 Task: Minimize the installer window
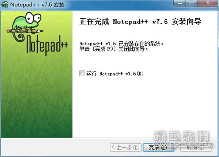click(x=180, y=3)
